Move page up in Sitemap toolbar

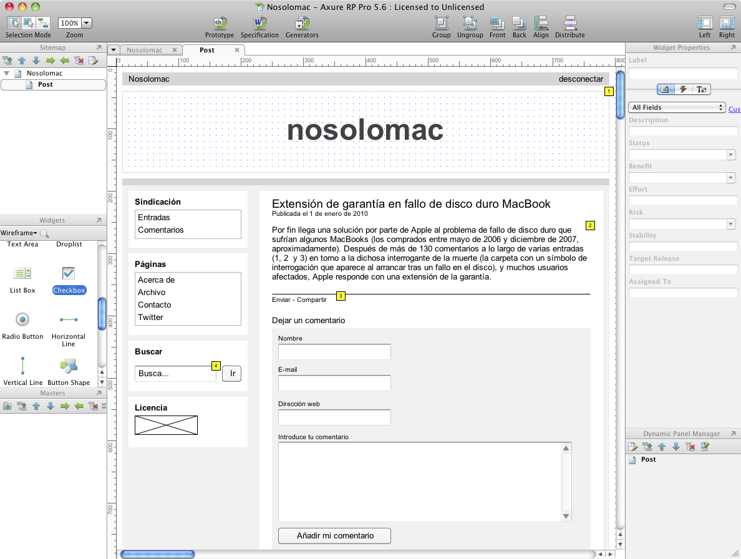(22, 61)
